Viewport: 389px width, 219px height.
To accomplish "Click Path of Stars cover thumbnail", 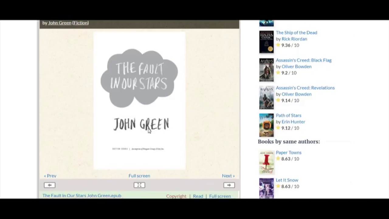I will tap(267, 125).
